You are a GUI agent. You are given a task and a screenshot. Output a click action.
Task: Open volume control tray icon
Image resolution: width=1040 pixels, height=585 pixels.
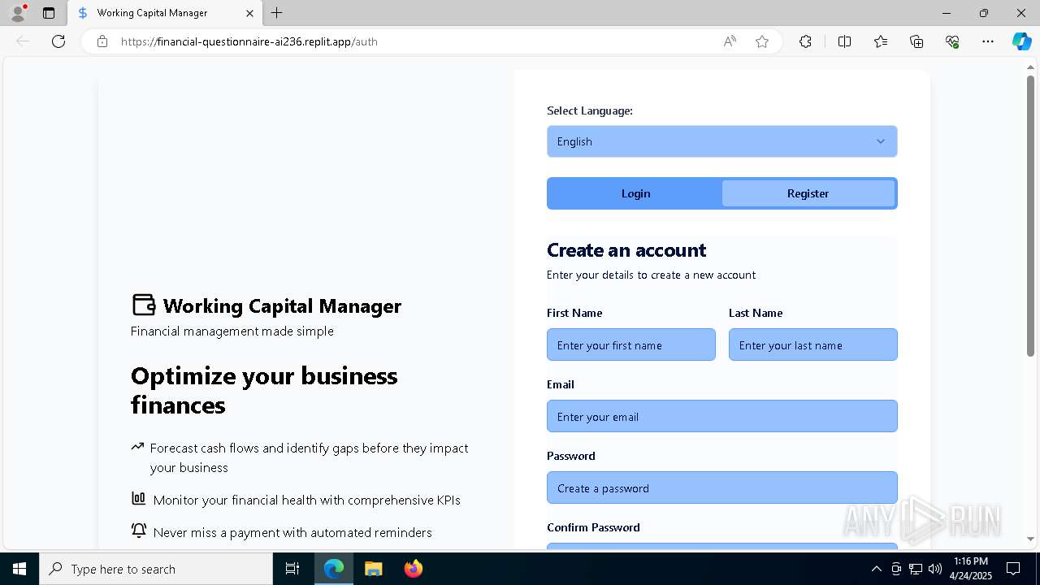click(935, 569)
